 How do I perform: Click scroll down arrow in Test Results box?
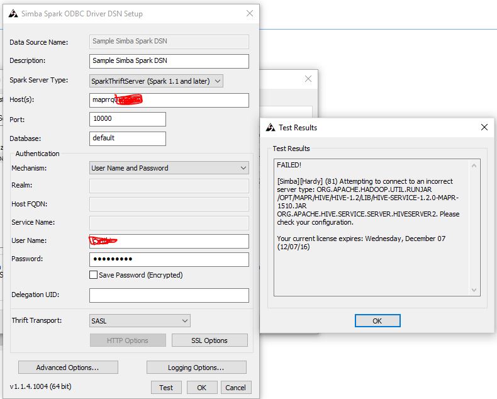pos(474,290)
